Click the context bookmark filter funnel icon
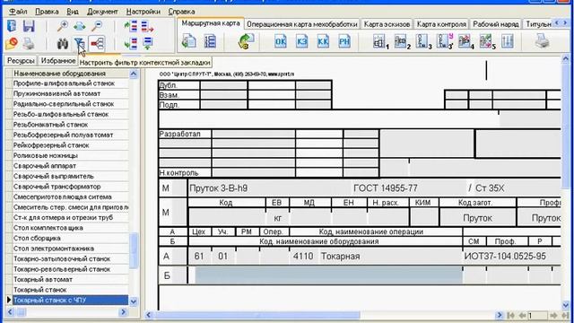The height and width of the screenshot is (323, 574). [x=80, y=44]
